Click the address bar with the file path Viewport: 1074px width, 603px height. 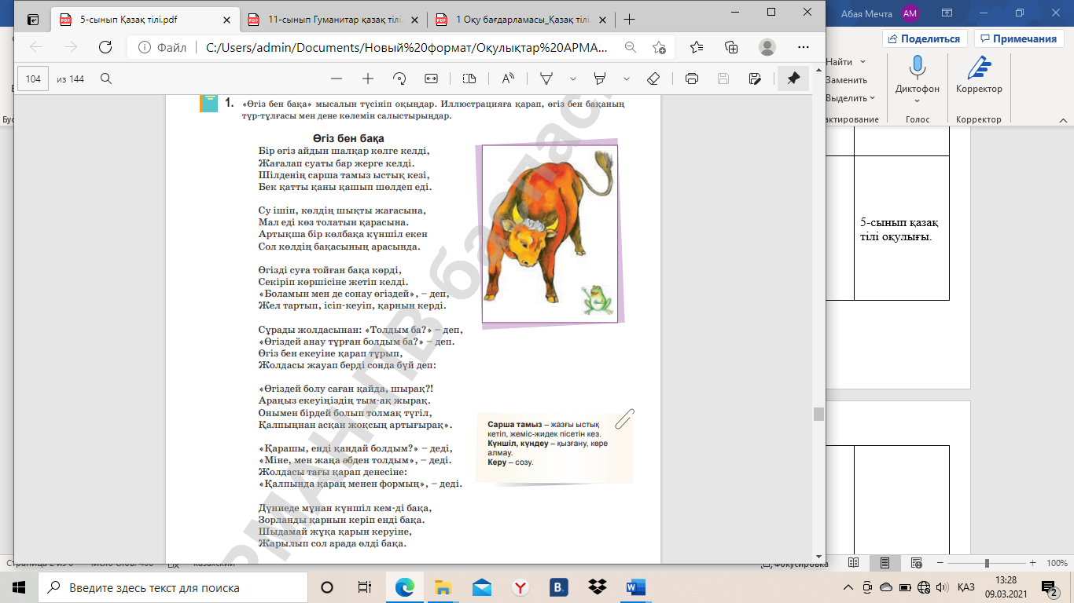click(407, 47)
